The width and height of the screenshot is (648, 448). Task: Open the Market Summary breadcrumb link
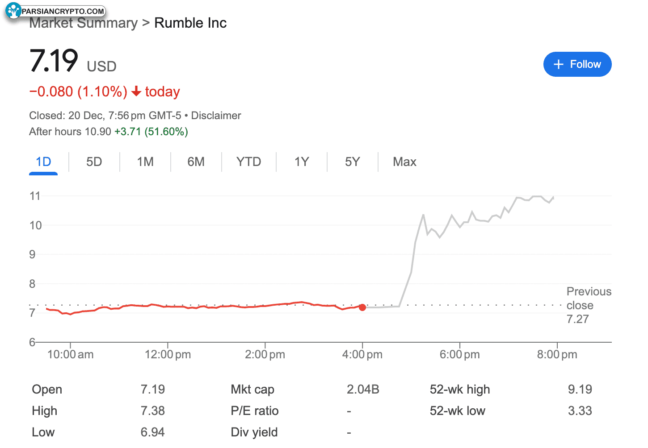point(84,23)
